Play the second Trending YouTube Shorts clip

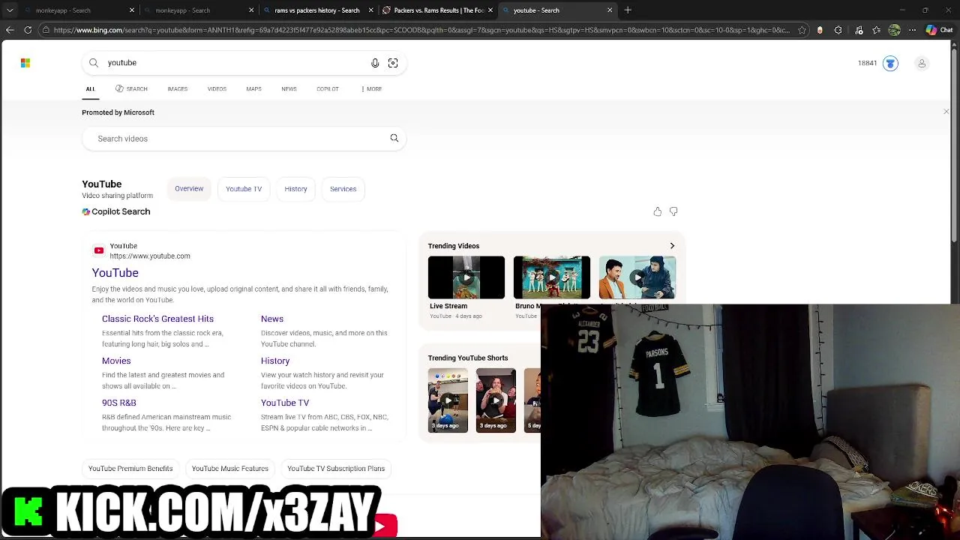pos(496,400)
